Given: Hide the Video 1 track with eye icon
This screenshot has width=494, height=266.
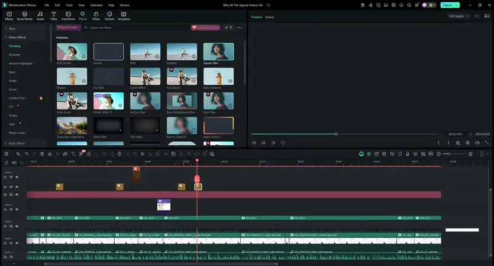Looking at the screenshot, I should point(17,242).
